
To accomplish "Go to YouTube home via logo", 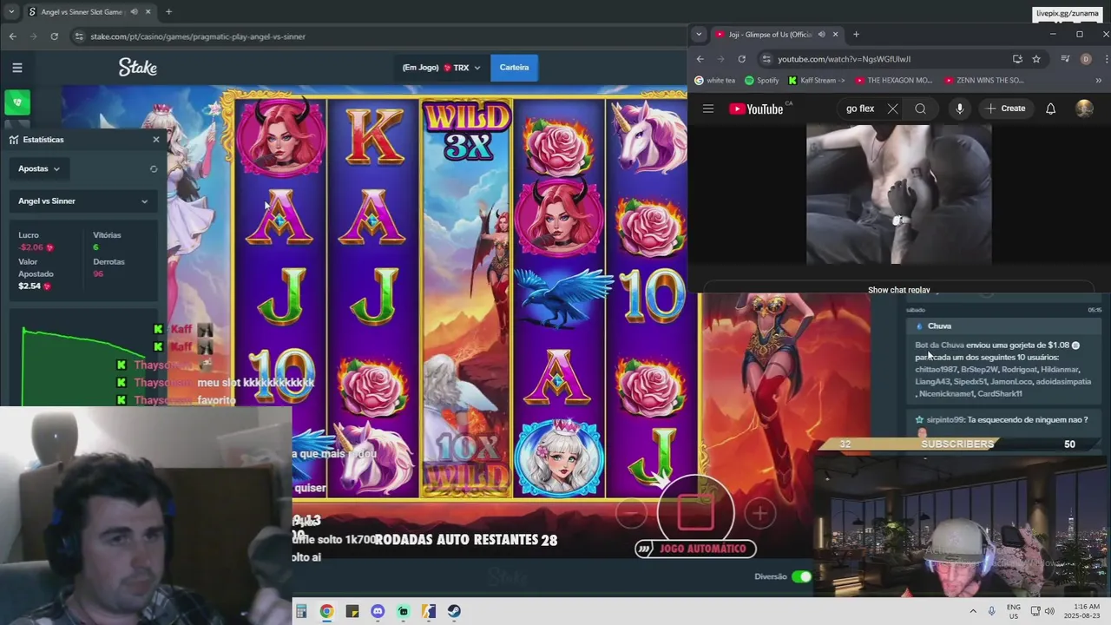I will [756, 109].
